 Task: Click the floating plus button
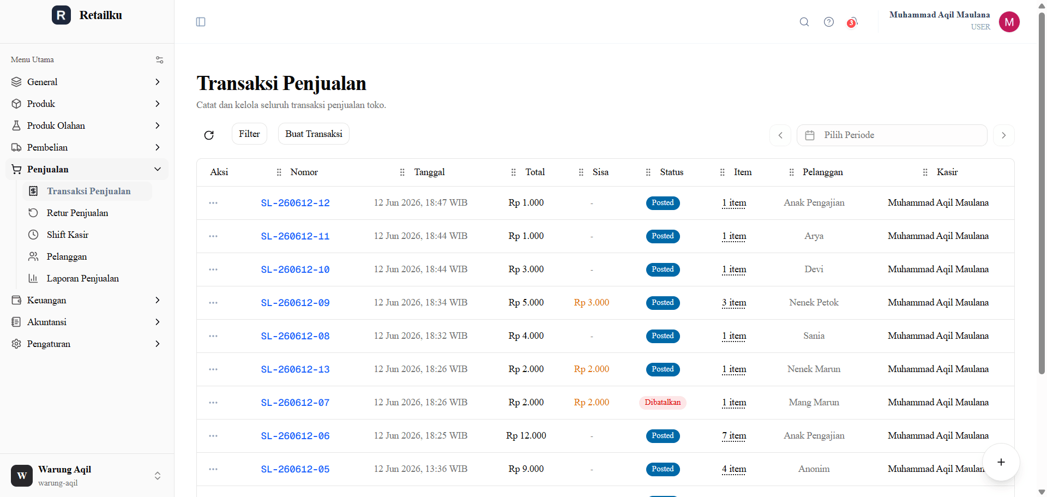pos(1001,462)
